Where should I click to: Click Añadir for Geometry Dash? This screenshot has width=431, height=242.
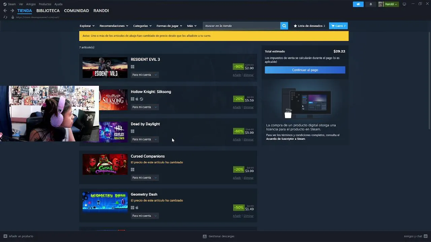(237, 216)
